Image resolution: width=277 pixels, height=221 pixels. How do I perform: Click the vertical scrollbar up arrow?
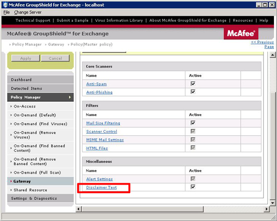272,55
